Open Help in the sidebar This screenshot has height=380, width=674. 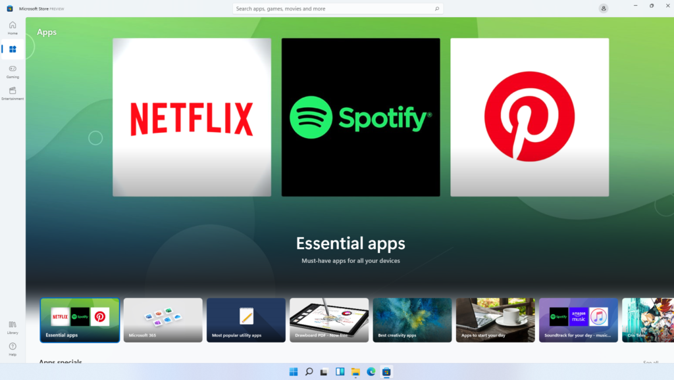[13, 349]
